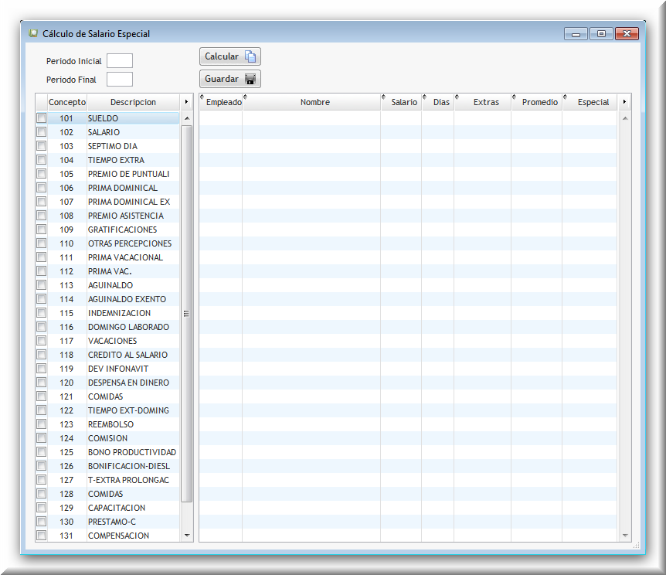The height and width of the screenshot is (575, 666).
Task: Select the CREDITO AL SALARIO row
Action: (x=108, y=355)
